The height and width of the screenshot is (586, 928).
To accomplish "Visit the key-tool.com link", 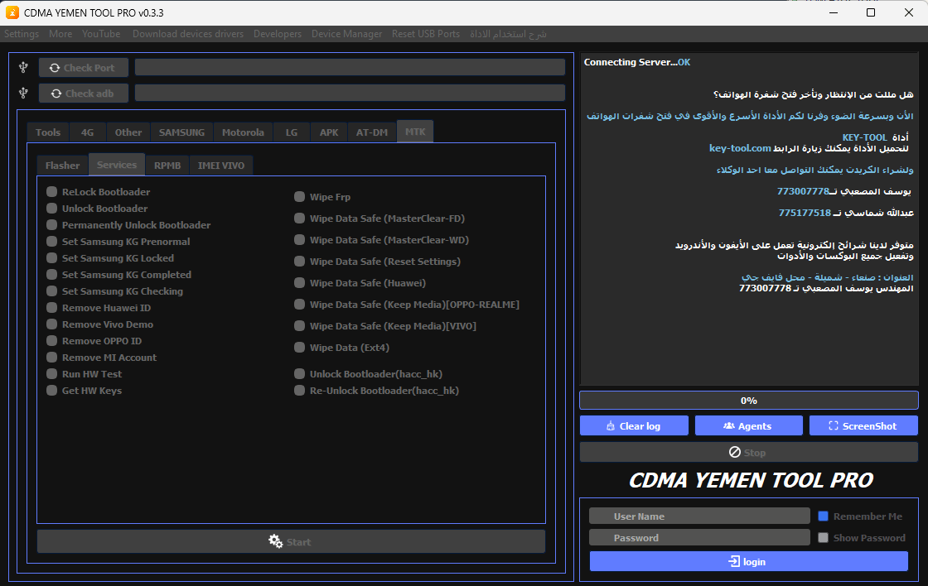I will tap(741, 148).
